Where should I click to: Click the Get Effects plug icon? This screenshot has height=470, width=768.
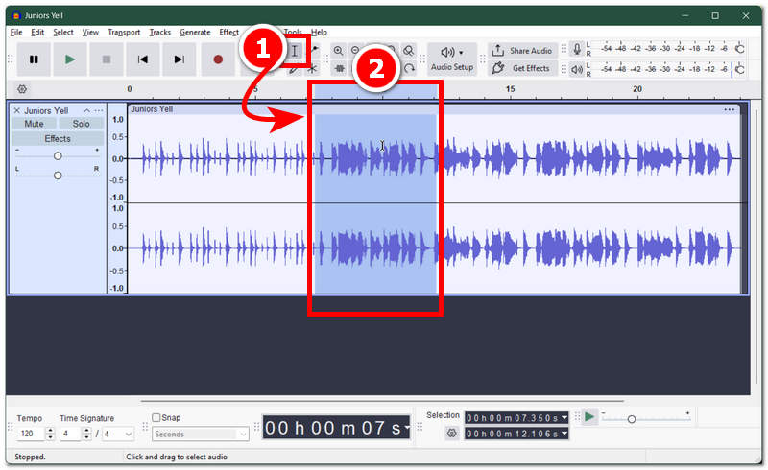[x=497, y=68]
